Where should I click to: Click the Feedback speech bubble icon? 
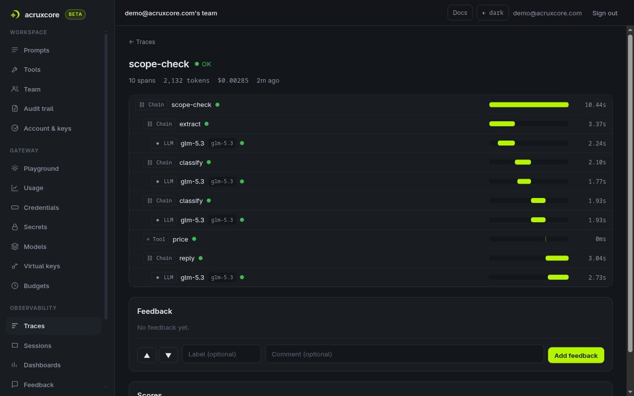tap(15, 385)
